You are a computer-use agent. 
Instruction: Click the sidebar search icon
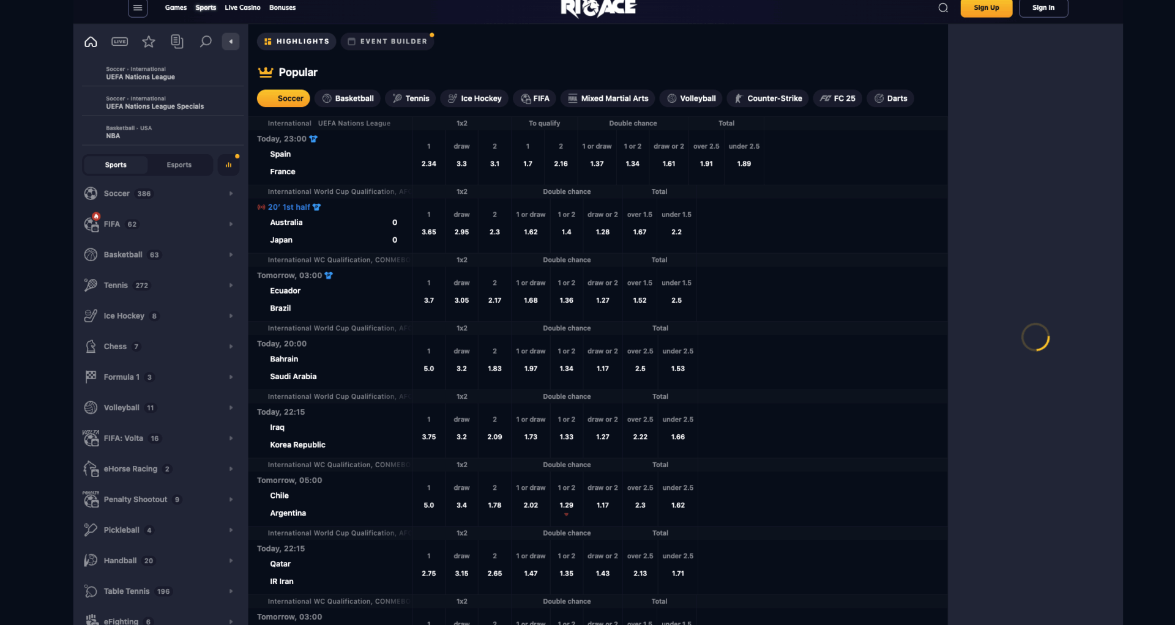[x=206, y=42]
